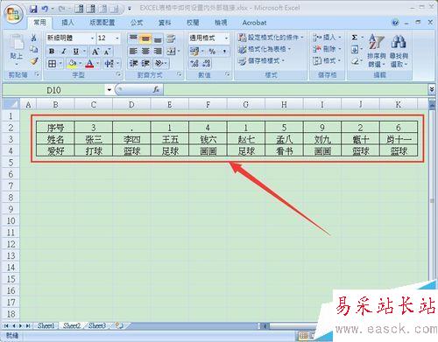Click the Format Painter brush
This screenshot has width=438, height=342.
[34, 61]
